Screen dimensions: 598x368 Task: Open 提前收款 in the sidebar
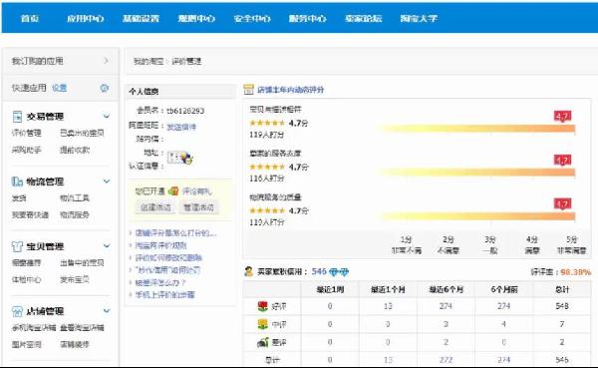pos(75,150)
